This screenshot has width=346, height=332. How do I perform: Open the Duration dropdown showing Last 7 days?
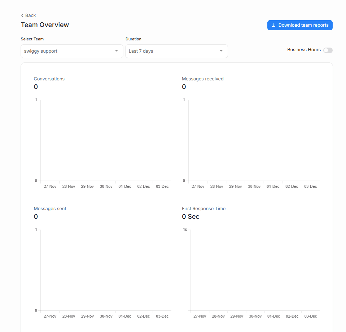coord(176,51)
